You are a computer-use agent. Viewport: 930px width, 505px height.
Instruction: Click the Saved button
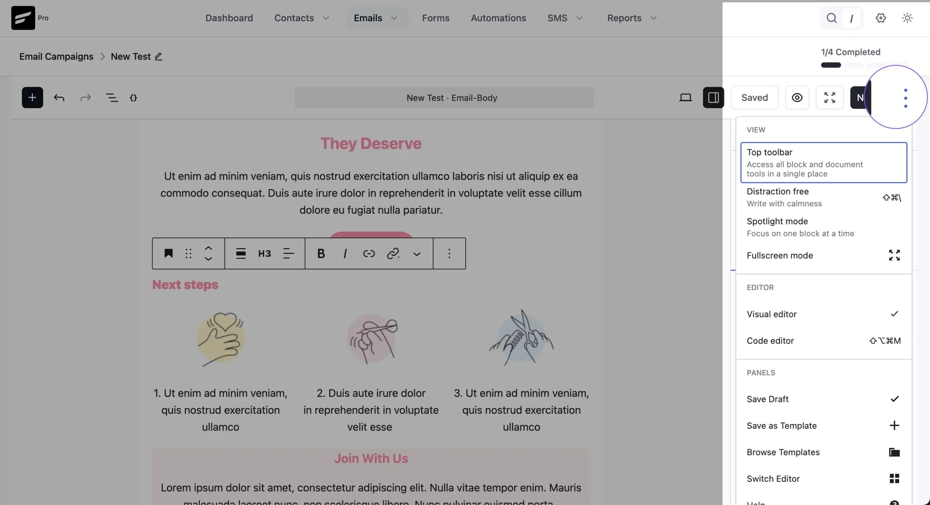point(755,97)
